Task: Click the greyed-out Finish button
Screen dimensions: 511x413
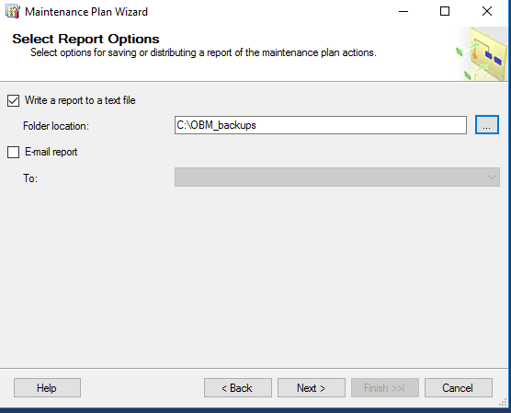Action: point(384,388)
